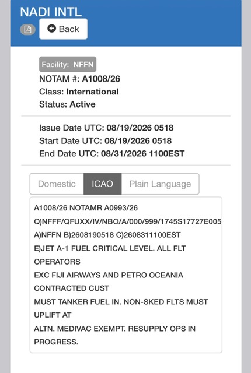The width and height of the screenshot is (251, 373).
Task: Click the A)NFFN B)2608190518 line
Action: (x=107, y=235)
